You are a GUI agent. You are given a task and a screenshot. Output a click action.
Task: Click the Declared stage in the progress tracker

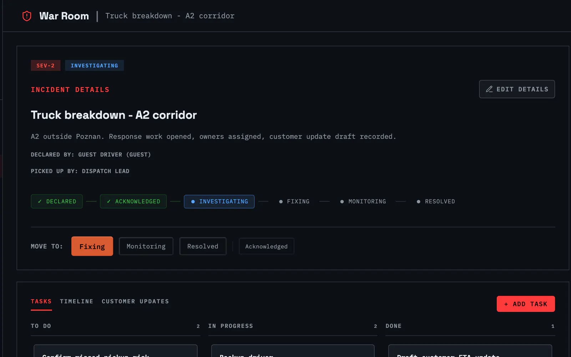pos(57,201)
